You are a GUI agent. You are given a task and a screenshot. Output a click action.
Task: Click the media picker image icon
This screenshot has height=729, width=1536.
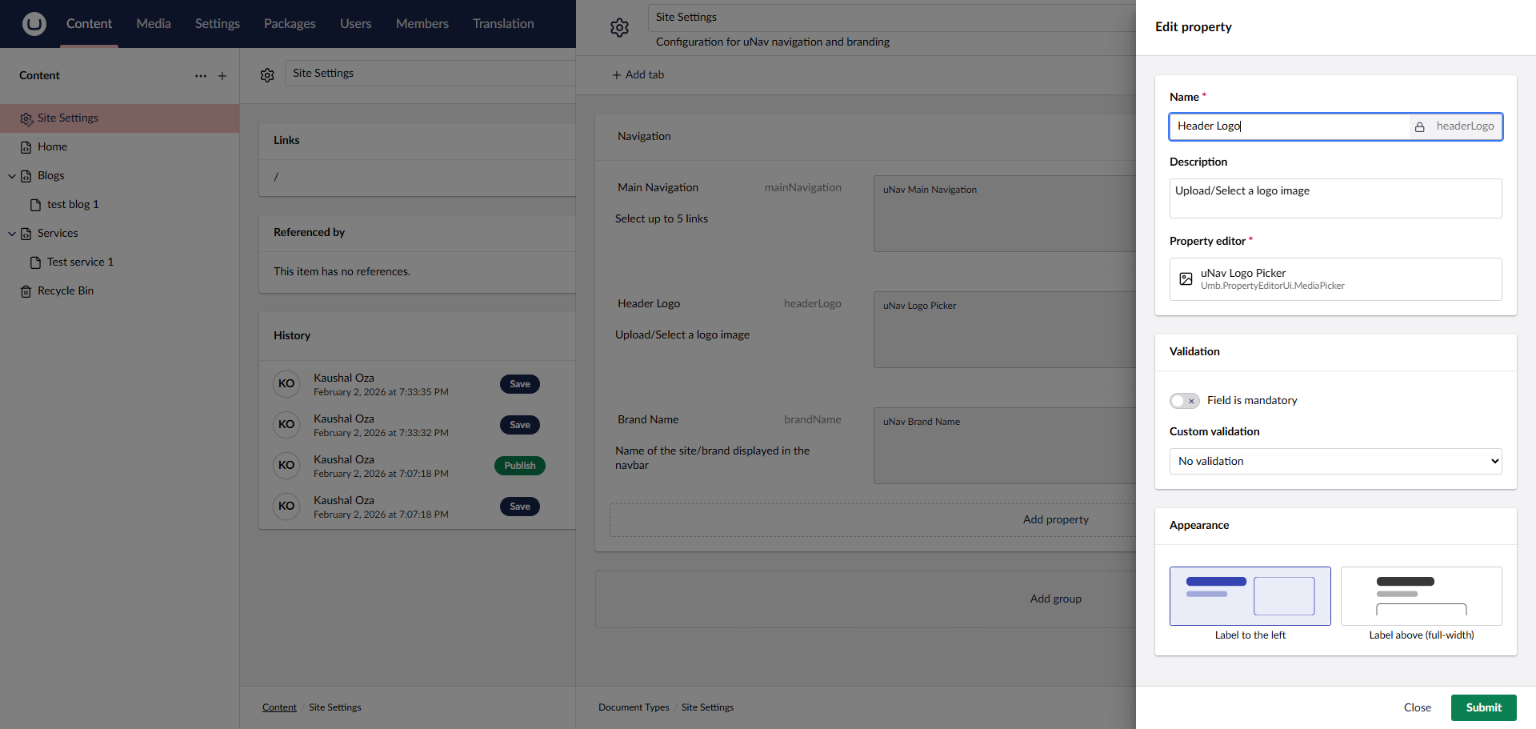(x=1186, y=279)
